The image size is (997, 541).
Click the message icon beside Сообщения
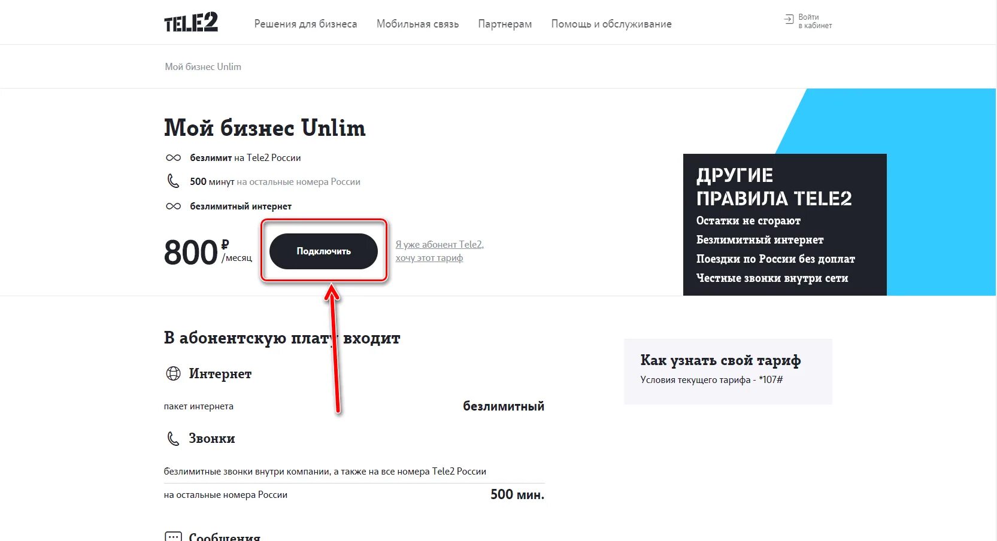(x=173, y=536)
